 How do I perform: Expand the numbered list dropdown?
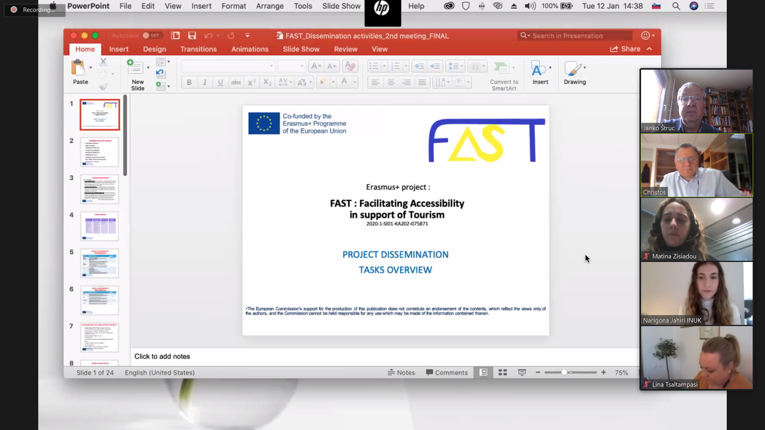click(x=406, y=66)
